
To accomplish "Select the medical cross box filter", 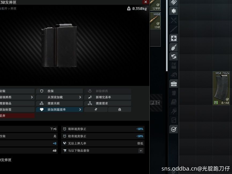I will point(174,38).
